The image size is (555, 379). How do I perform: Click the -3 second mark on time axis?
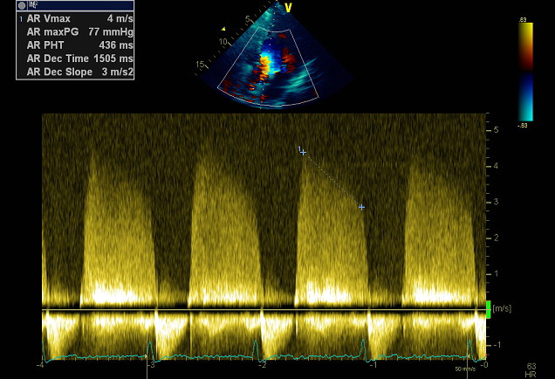tap(151, 363)
